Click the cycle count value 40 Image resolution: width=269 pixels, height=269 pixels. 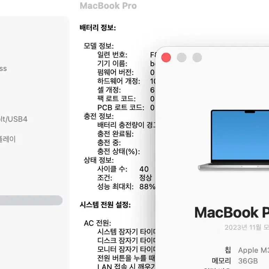coord(144,169)
